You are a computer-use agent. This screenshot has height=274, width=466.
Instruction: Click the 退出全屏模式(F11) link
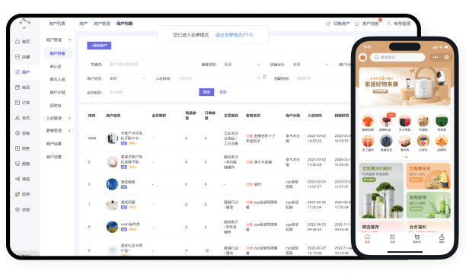pyautogui.click(x=234, y=35)
